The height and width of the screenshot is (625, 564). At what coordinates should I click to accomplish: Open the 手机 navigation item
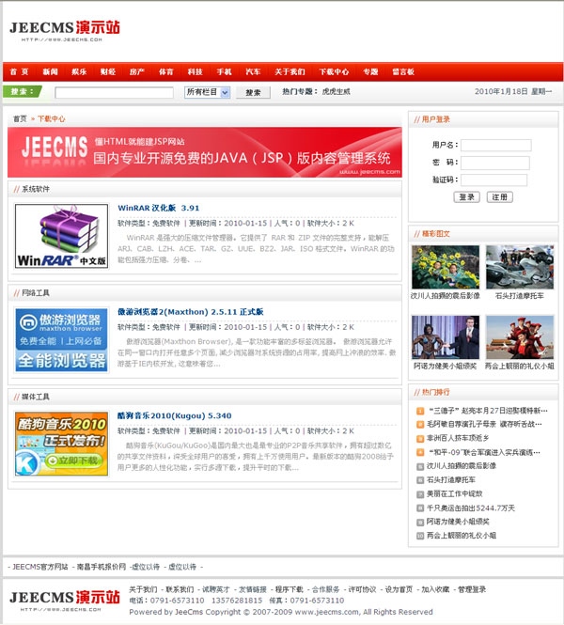[x=224, y=71]
